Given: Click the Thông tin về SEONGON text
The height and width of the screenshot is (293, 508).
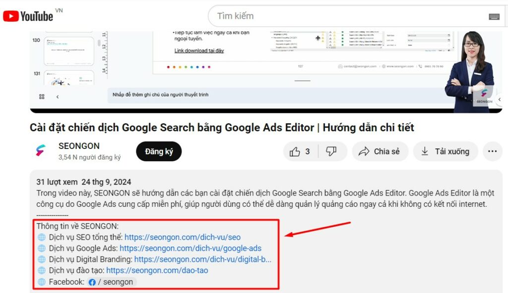Looking at the screenshot, I should click(x=77, y=226).
